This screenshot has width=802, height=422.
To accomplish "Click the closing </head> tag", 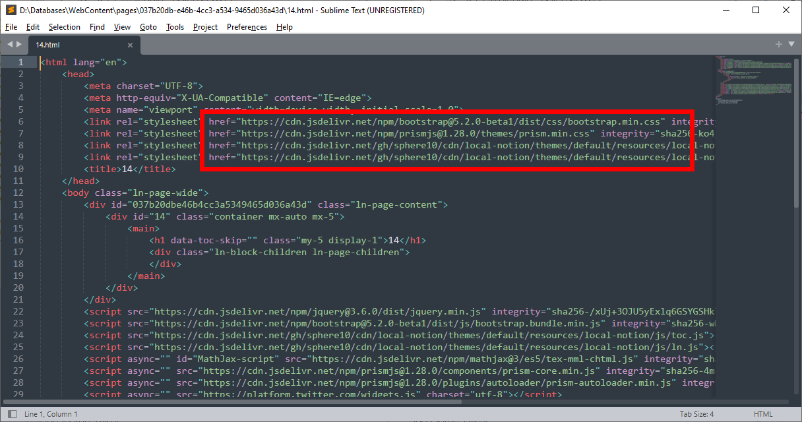I will coord(80,181).
